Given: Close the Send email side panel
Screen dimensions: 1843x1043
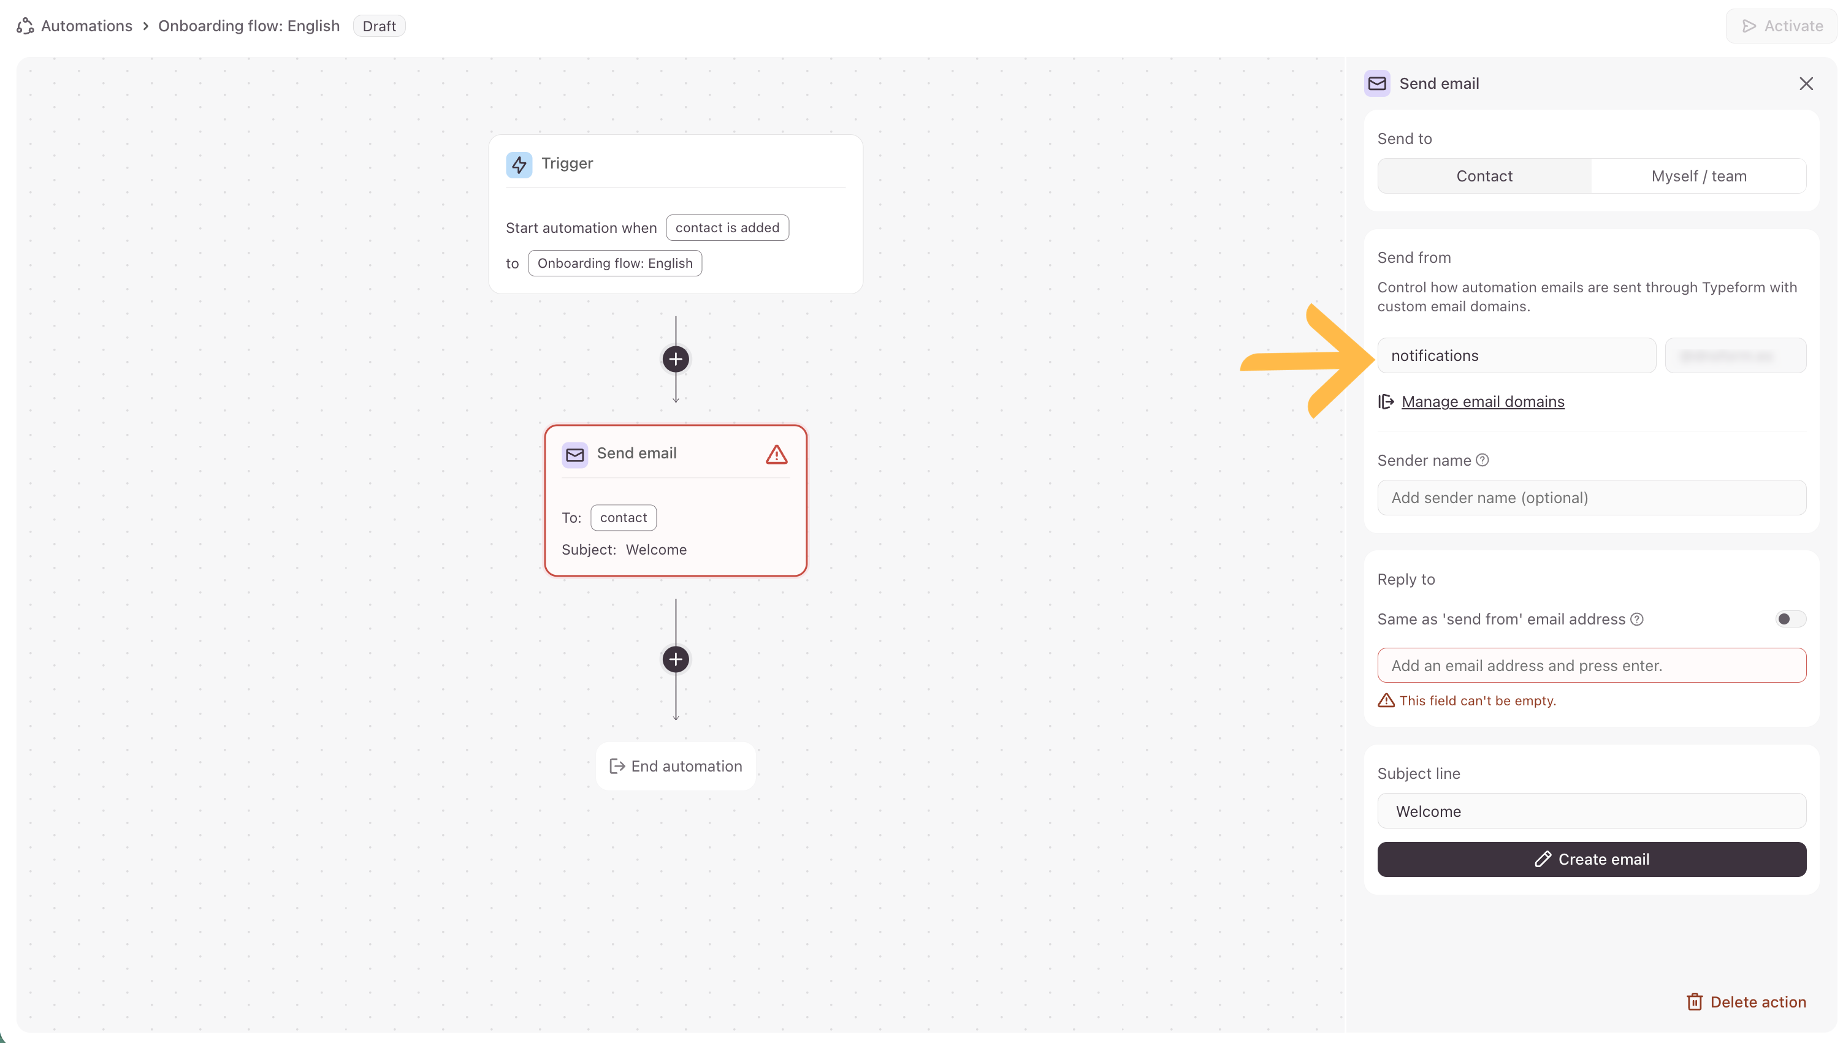Looking at the screenshot, I should pos(1806,84).
